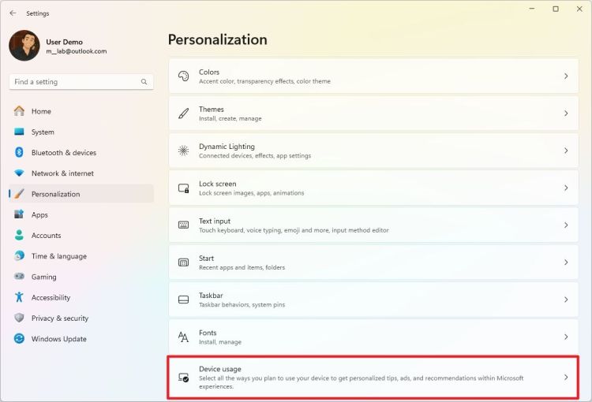Screen dimensions: 592x402
Task: Click the Lock screen icon
Action: click(183, 188)
